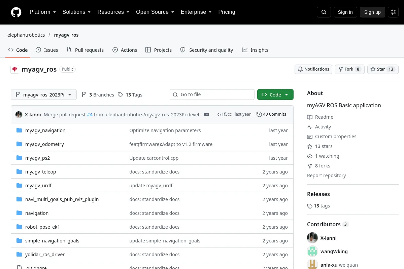The width and height of the screenshot is (404, 269).
Task: Switch to the Projects tab
Action: (159, 50)
